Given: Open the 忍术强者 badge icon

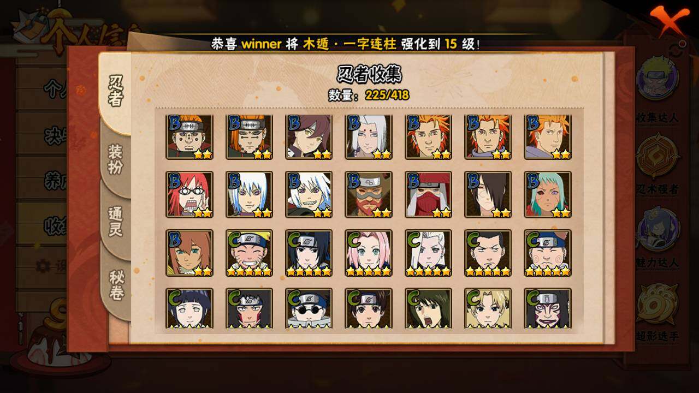Looking at the screenshot, I should pos(657,158).
